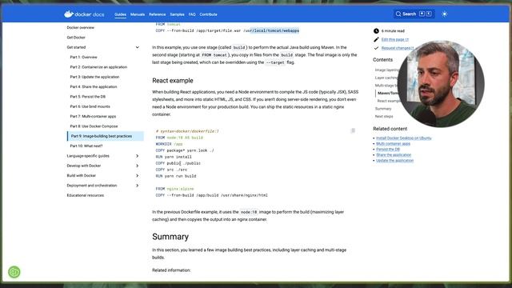Go to Part 7: Multi-container apps
Image resolution: width=512 pixels, height=288 pixels.
[93, 116]
